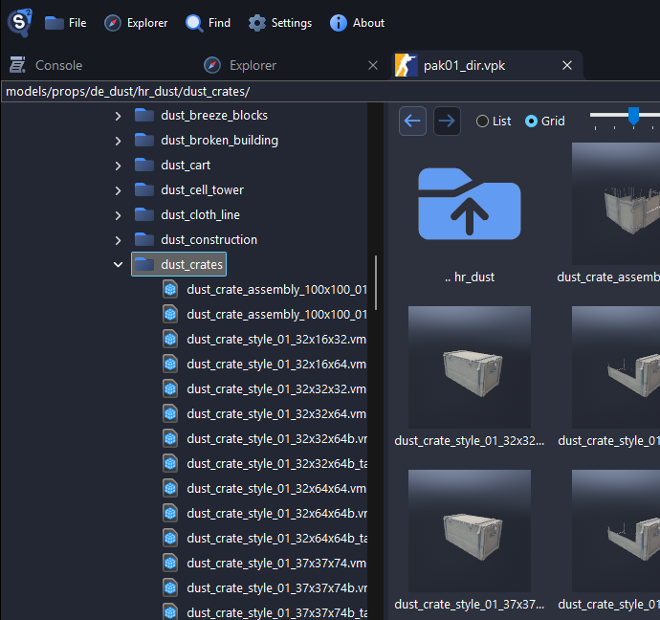Click the dust_cart folder name
Screen dimensions: 660x620
coord(186,165)
